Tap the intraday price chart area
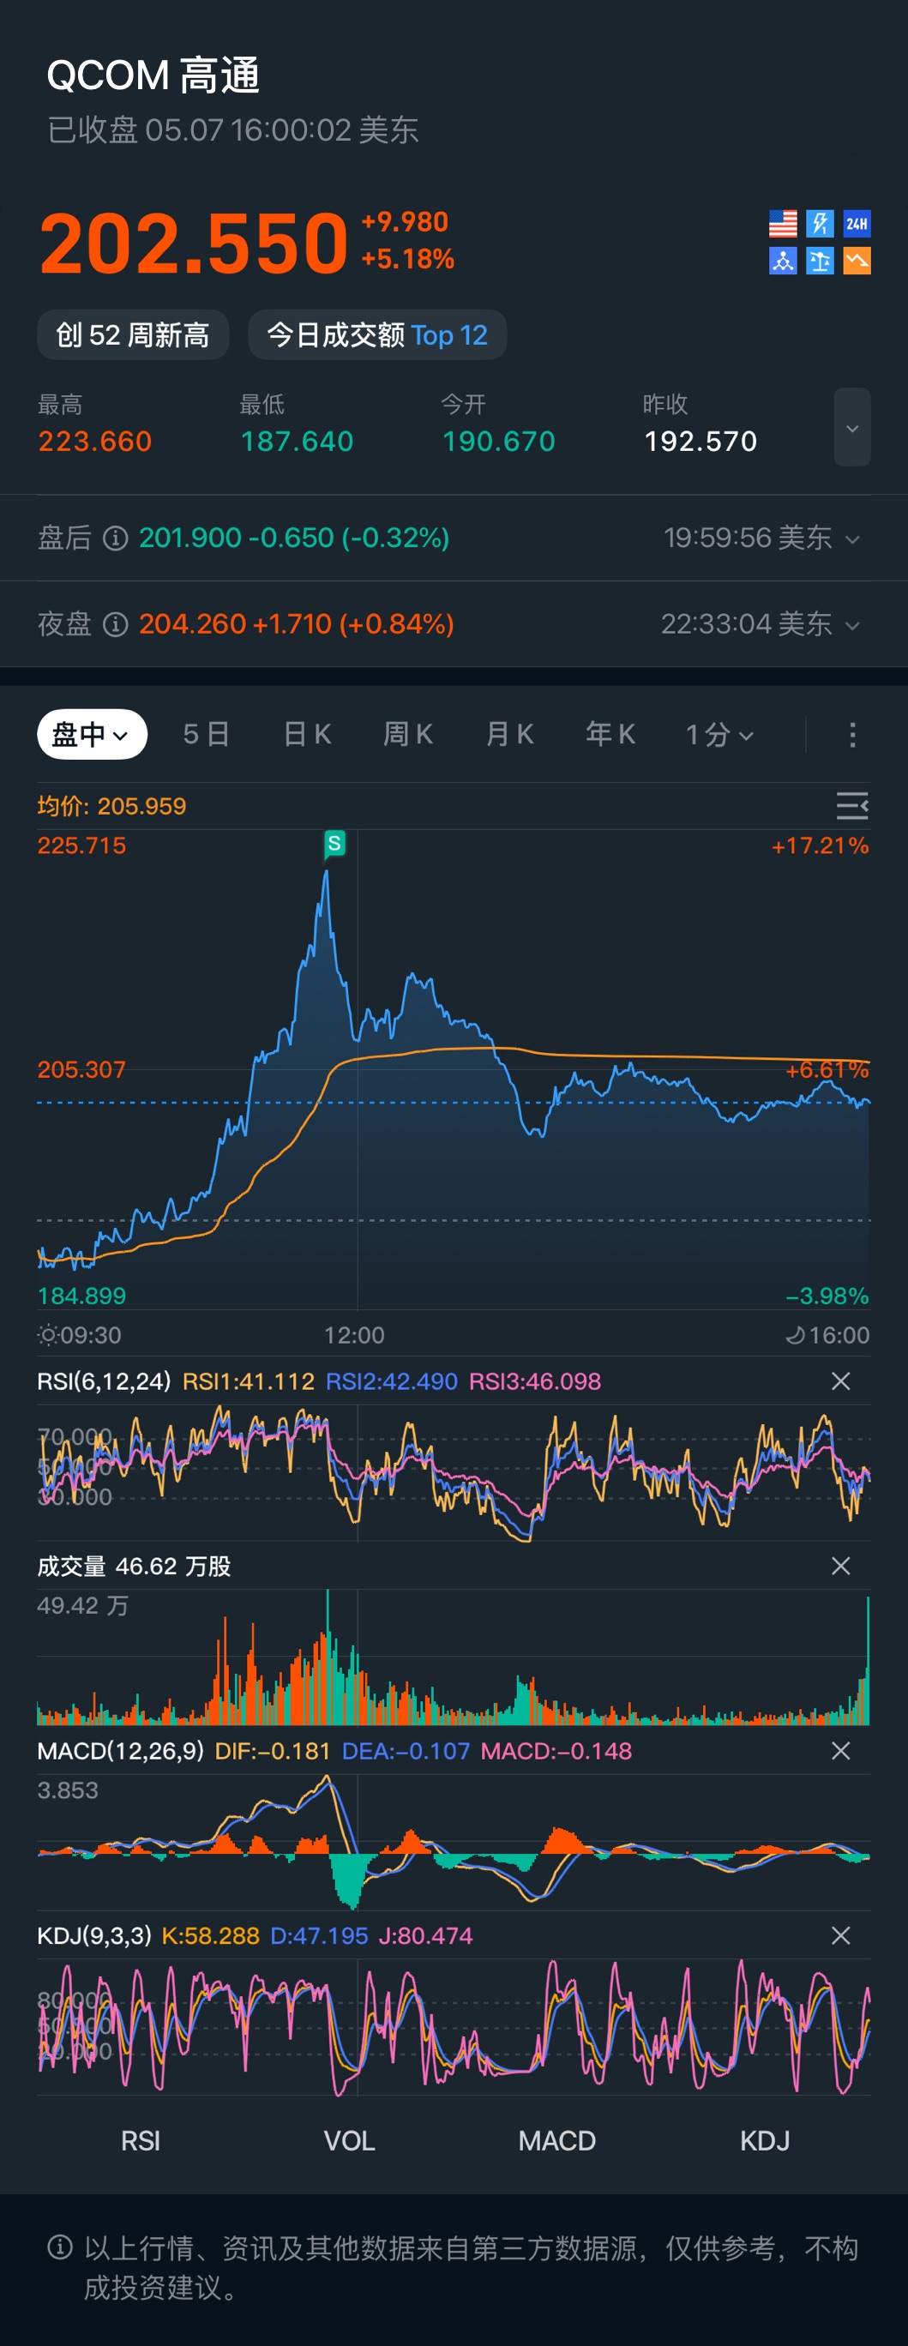 click(454, 1069)
